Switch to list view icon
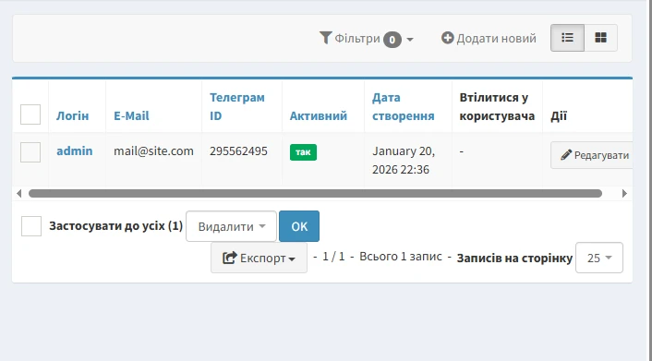Screen dimensions: 652x361 tap(567, 38)
